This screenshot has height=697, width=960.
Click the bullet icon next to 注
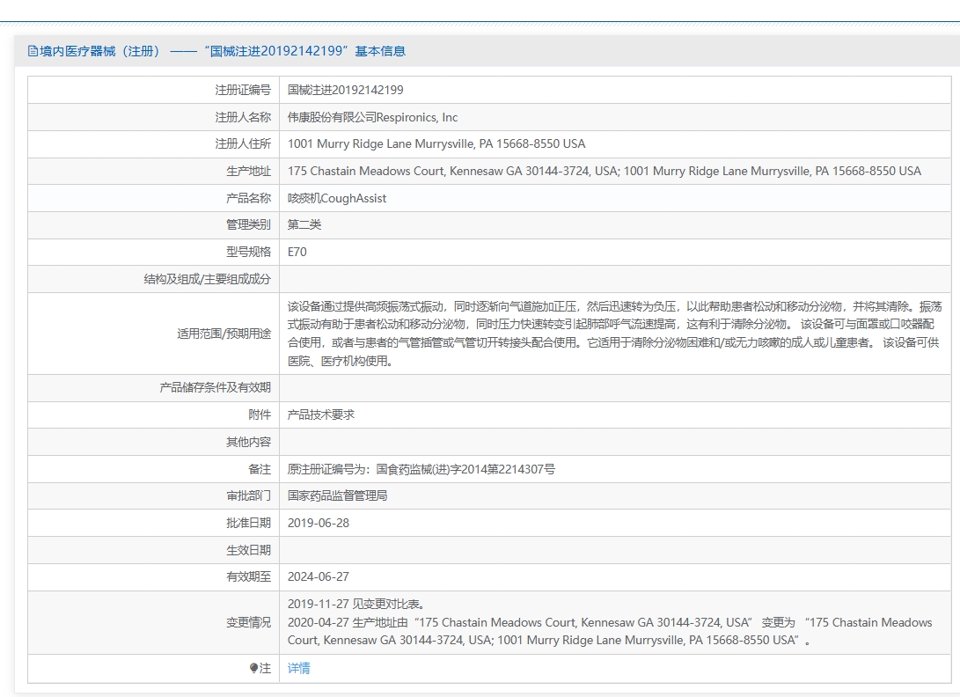pyautogui.click(x=253, y=668)
